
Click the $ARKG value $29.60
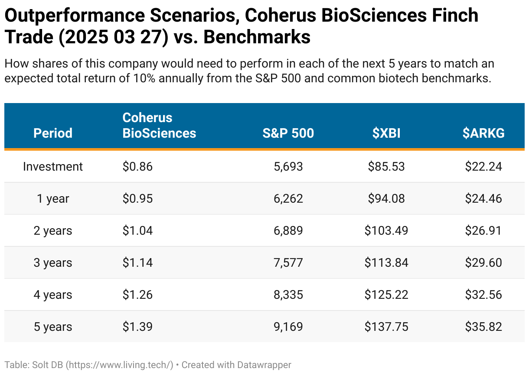click(483, 263)
